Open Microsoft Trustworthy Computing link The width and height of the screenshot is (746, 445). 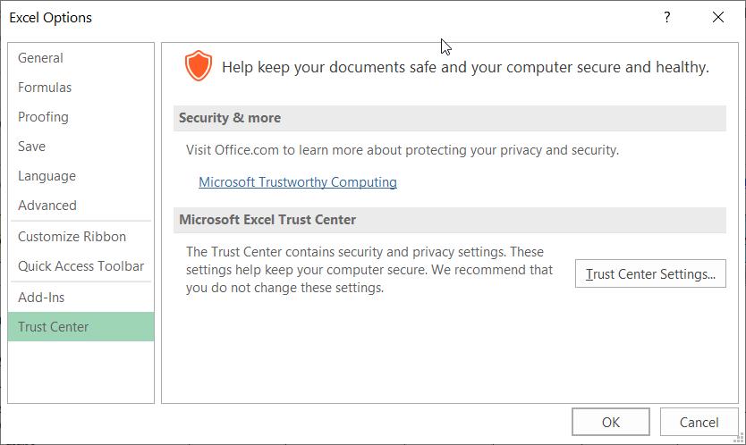pos(298,182)
